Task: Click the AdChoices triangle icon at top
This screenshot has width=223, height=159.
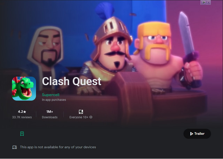Action: coord(203,2)
